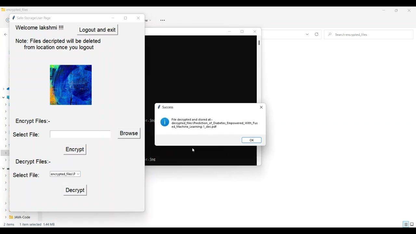Close the Success dialog with X
This screenshot has height=234, width=416.
[x=261, y=107]
